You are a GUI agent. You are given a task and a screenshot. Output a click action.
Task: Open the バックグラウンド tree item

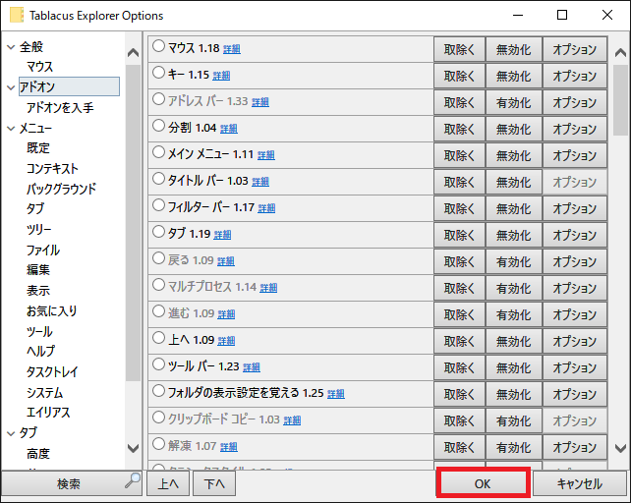tap(62, 190)
